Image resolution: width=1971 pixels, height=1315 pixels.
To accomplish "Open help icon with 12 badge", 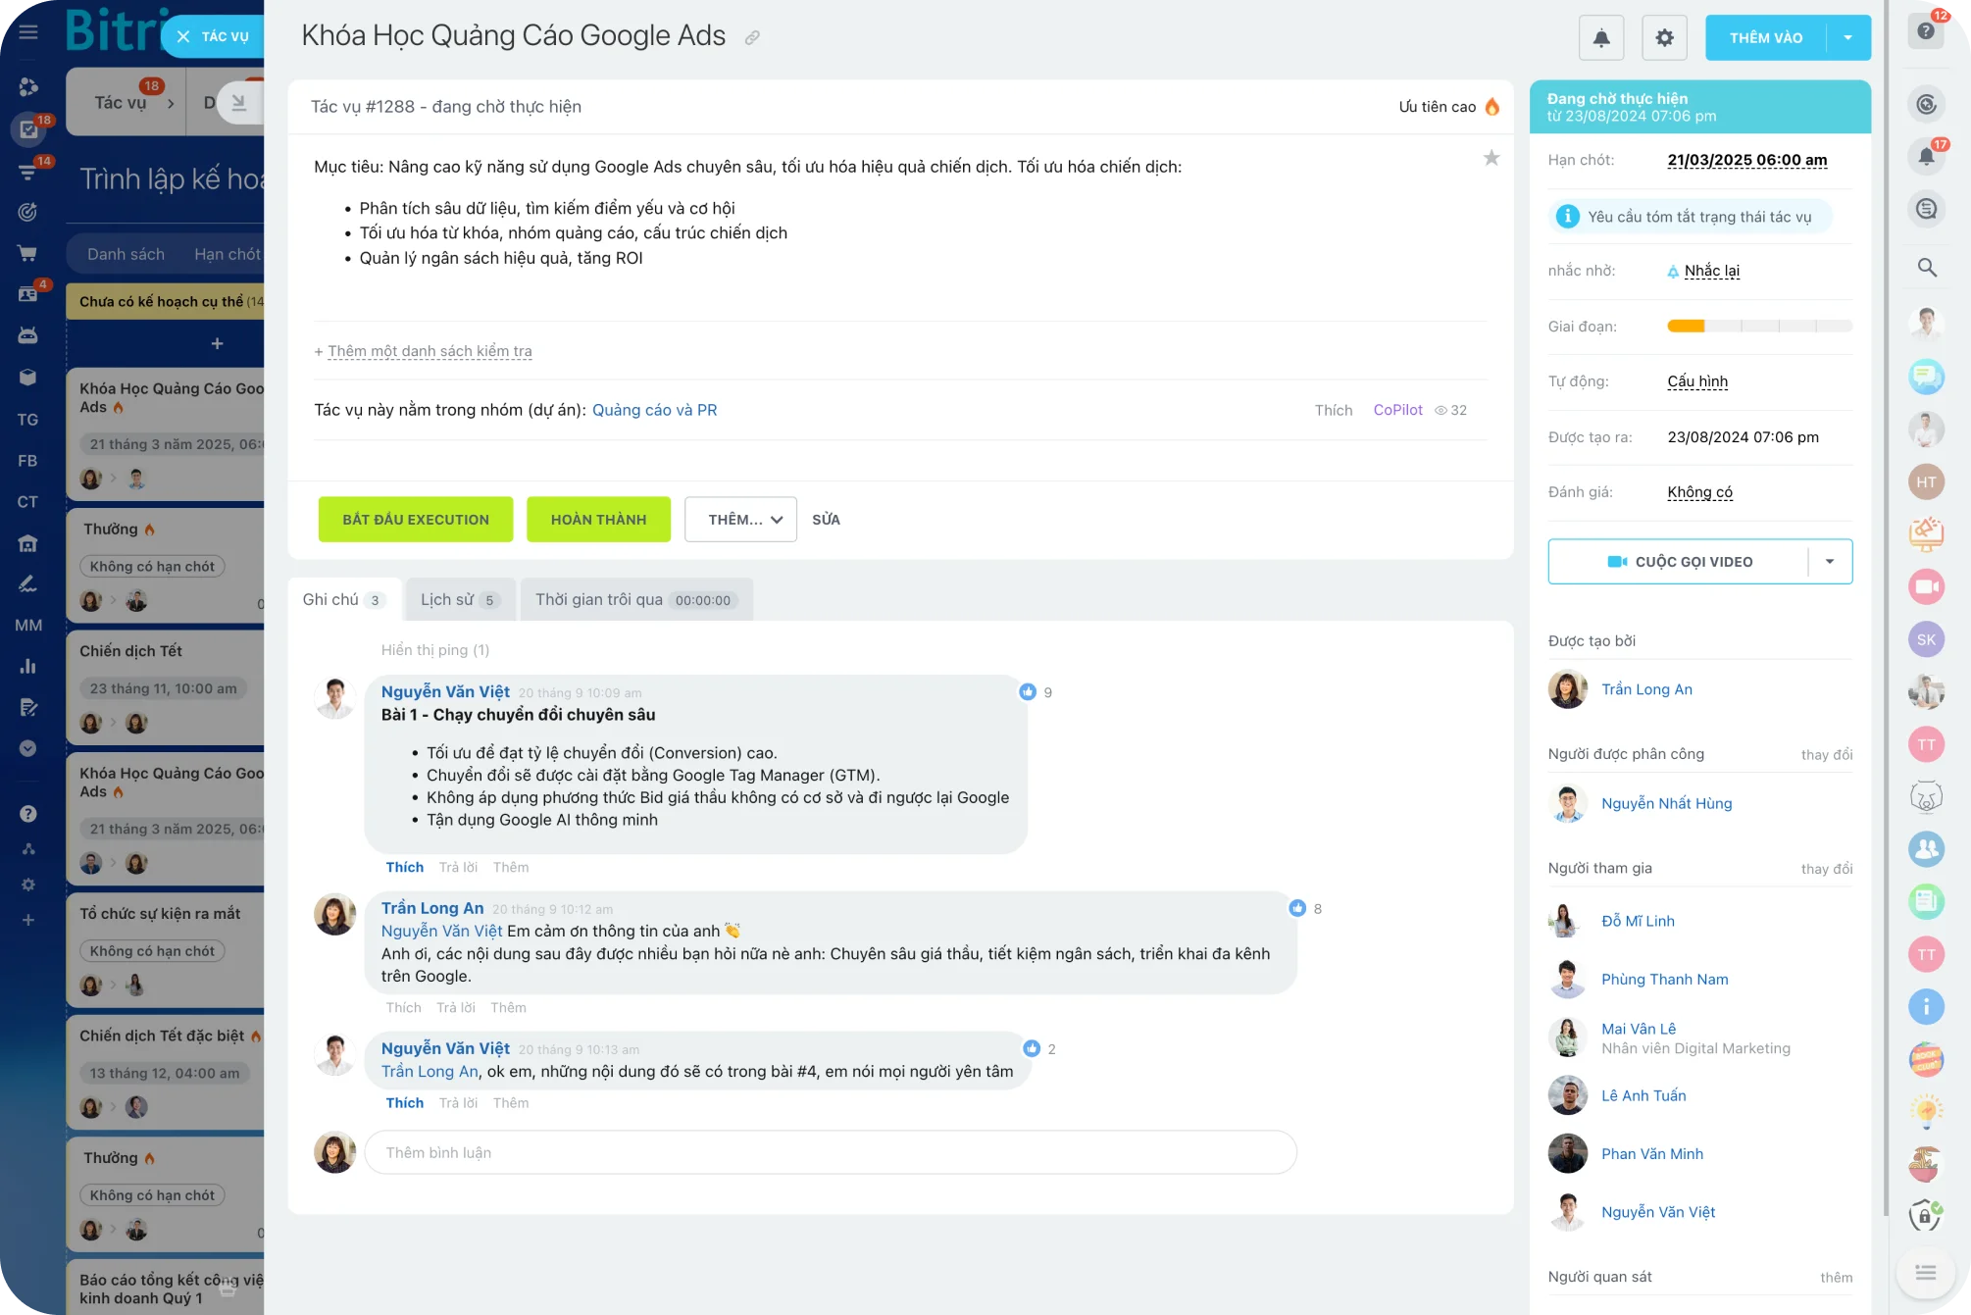I will click(1926, 31).
